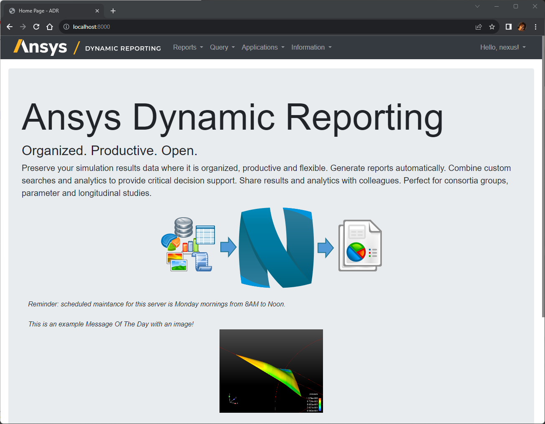Click the data sources collage icon

pos(188,244)
